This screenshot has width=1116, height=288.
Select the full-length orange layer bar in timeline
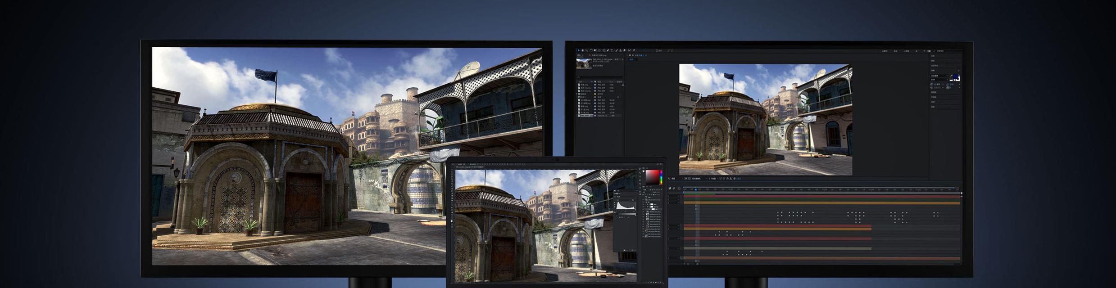click(822, 202)
